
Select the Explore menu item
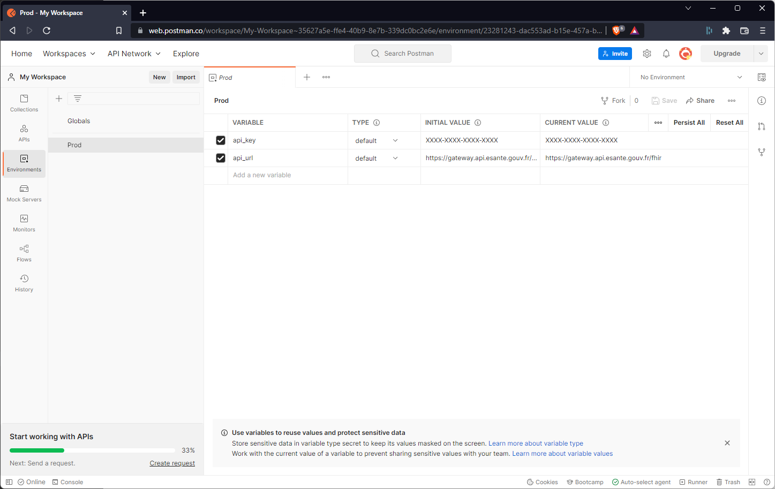(186, 54)
